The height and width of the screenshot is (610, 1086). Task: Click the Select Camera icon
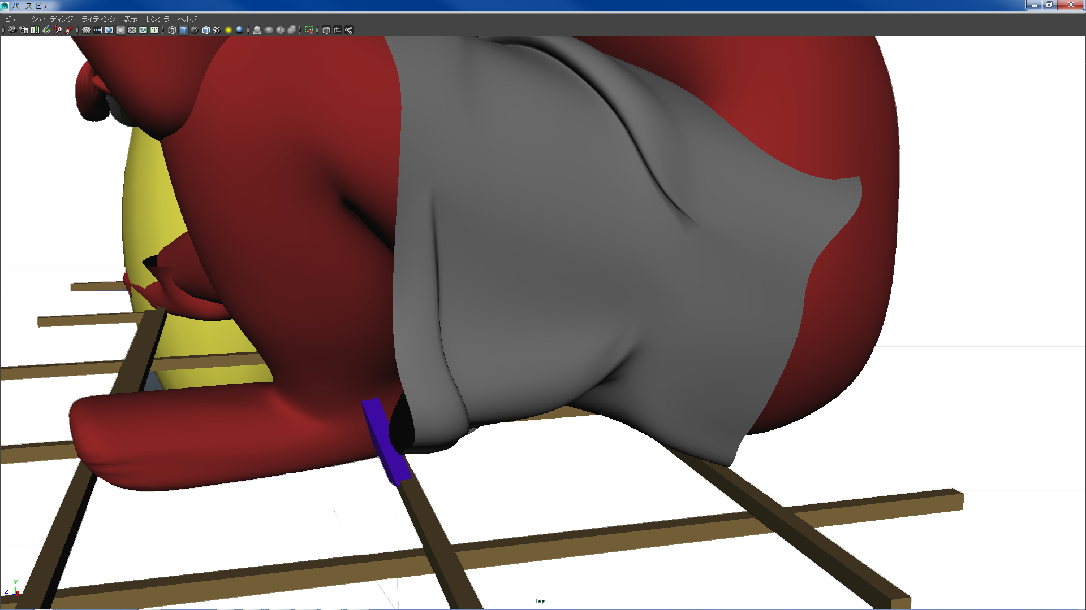pos(12,30)
